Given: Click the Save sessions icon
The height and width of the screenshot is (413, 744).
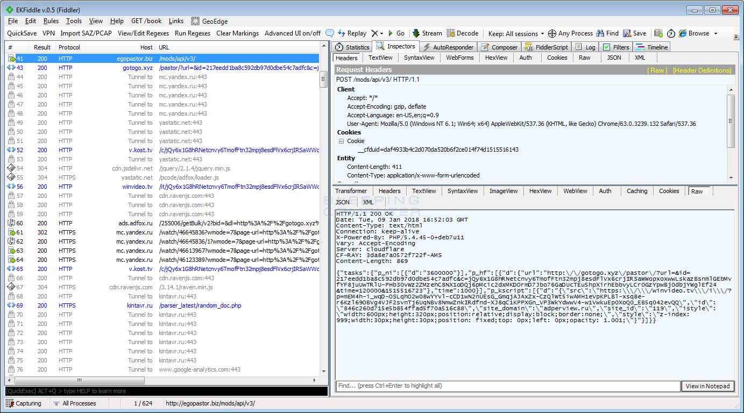Looking at the screenshot, I should click(627, 33).
